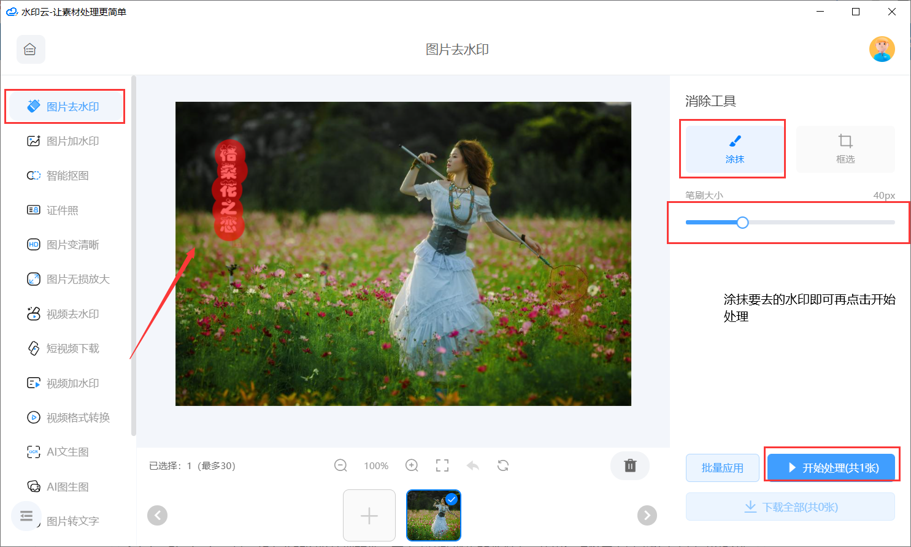Image resolution: width=911 pixels, height=547 pixels.
Task: Open 图片变清晰 tool
Action: point(63,245)
